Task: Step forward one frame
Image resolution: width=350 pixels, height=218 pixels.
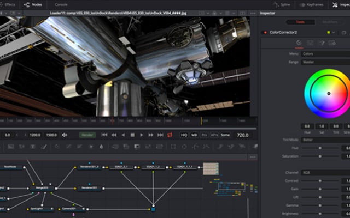Action: coord(151,135)
